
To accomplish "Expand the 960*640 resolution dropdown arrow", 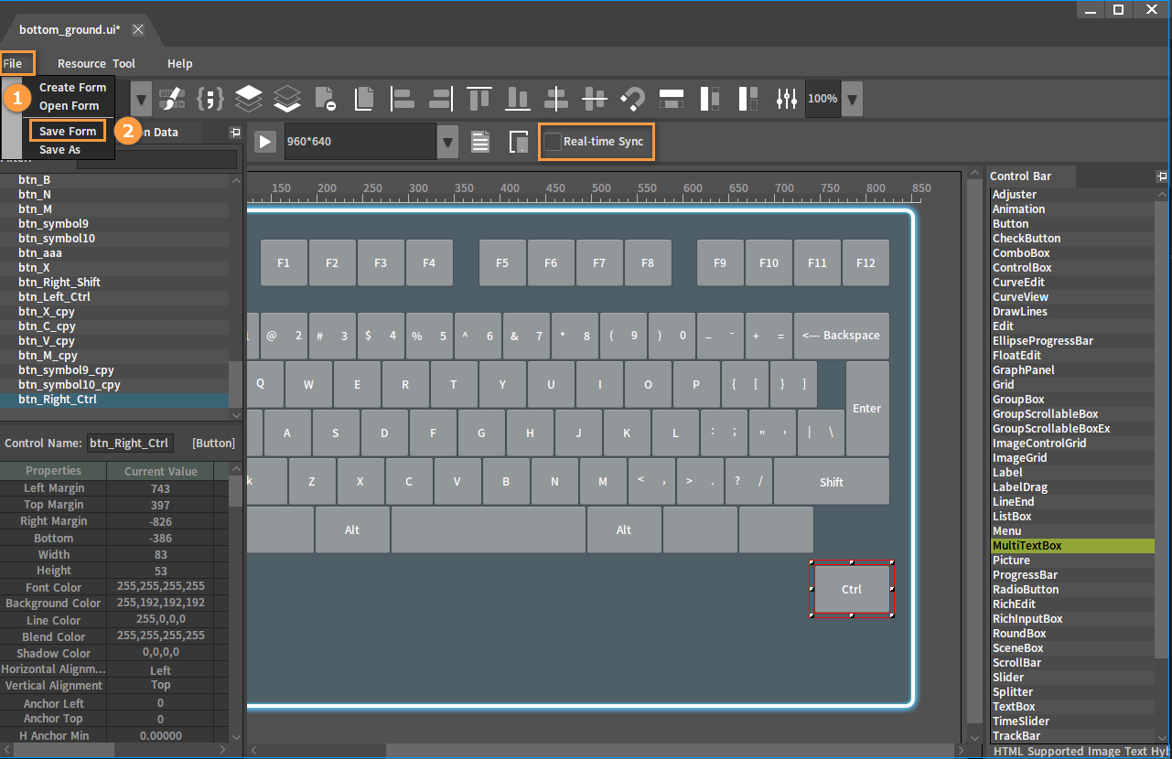I will click(x=447, y=142).
